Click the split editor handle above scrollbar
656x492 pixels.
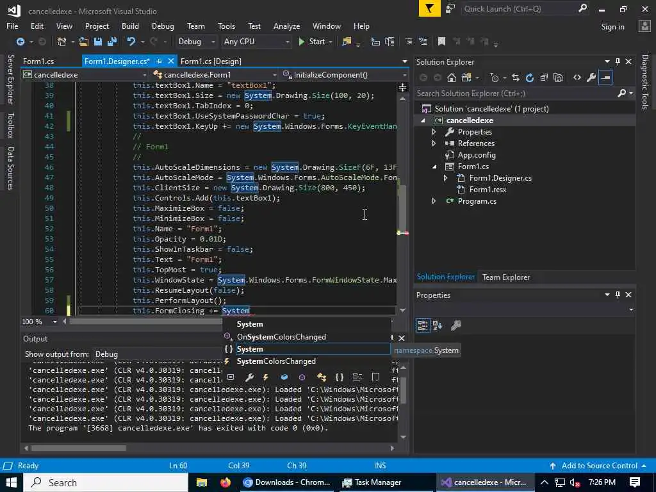pyautogui.click(x=402, y=87)
